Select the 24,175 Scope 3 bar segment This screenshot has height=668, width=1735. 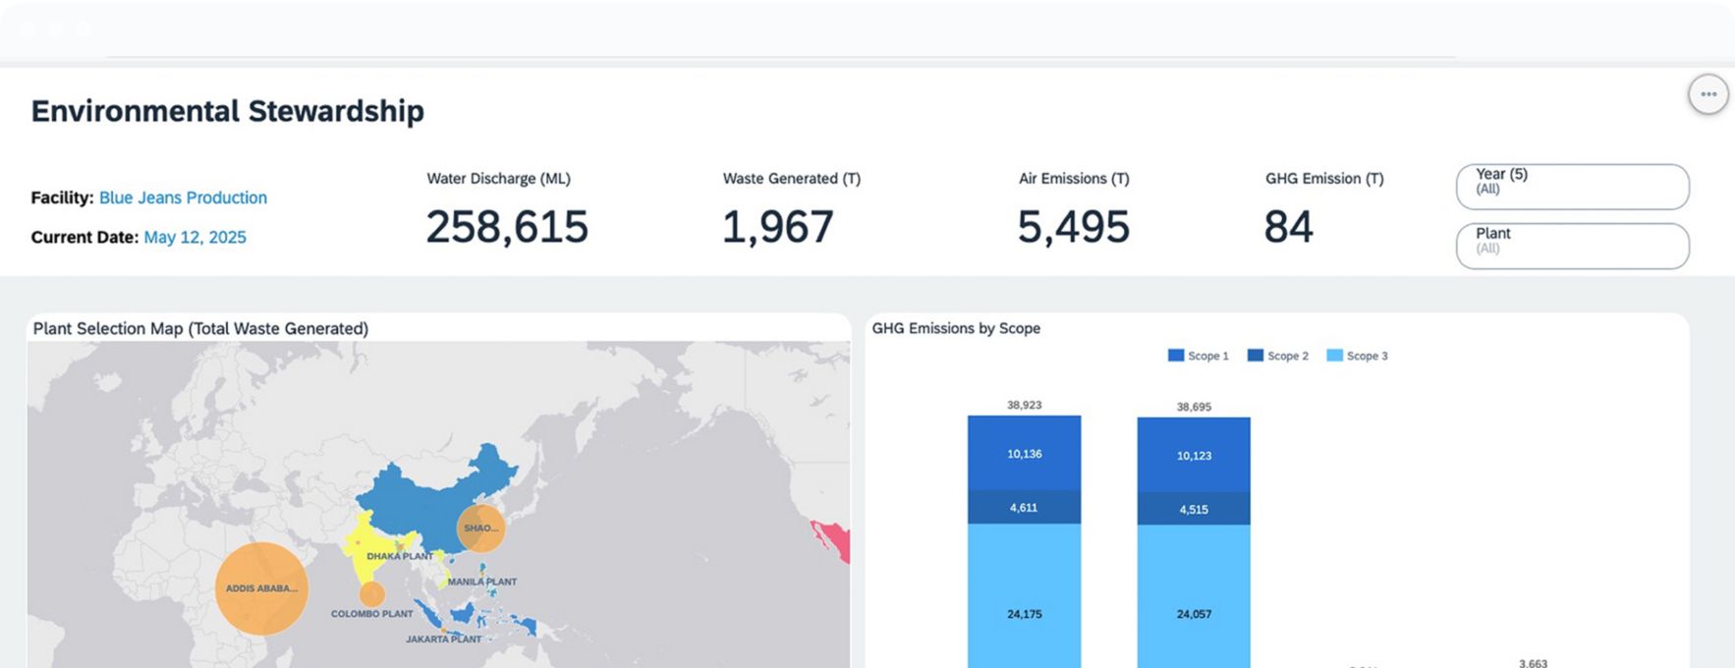click(x=1024, y=614)
